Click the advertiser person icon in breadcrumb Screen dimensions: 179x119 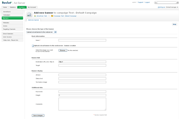click(x=35, y=16)
